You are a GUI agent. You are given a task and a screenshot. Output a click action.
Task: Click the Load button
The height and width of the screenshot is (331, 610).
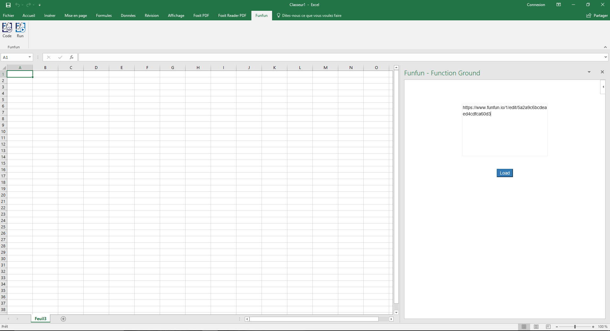(x=505, y=173)
